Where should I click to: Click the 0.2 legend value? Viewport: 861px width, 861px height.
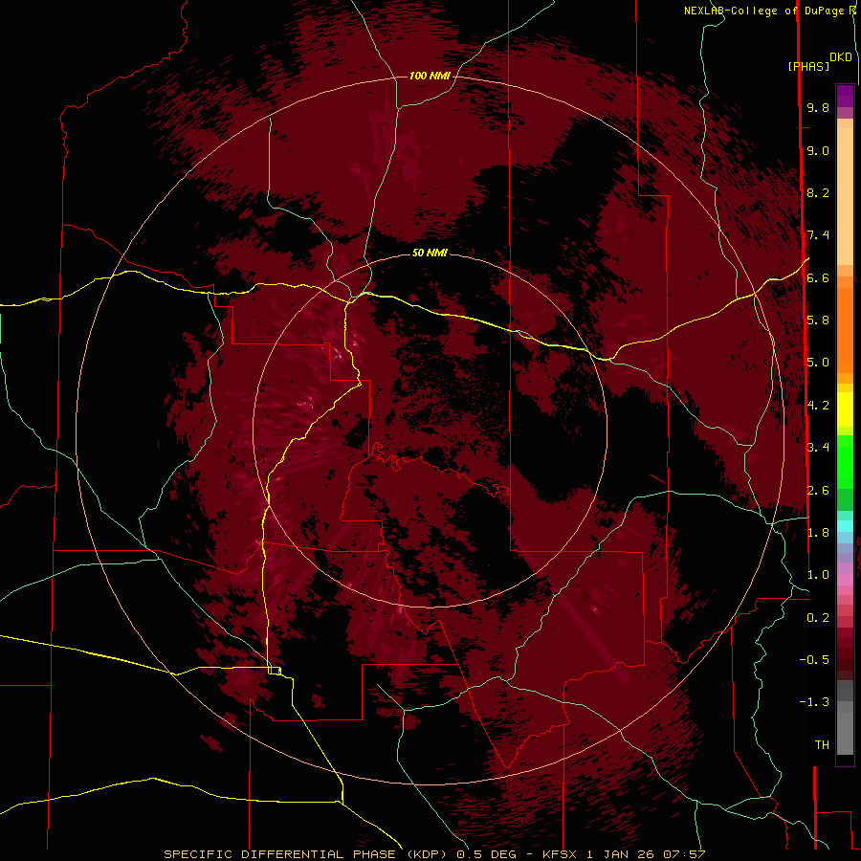point(818,618)
